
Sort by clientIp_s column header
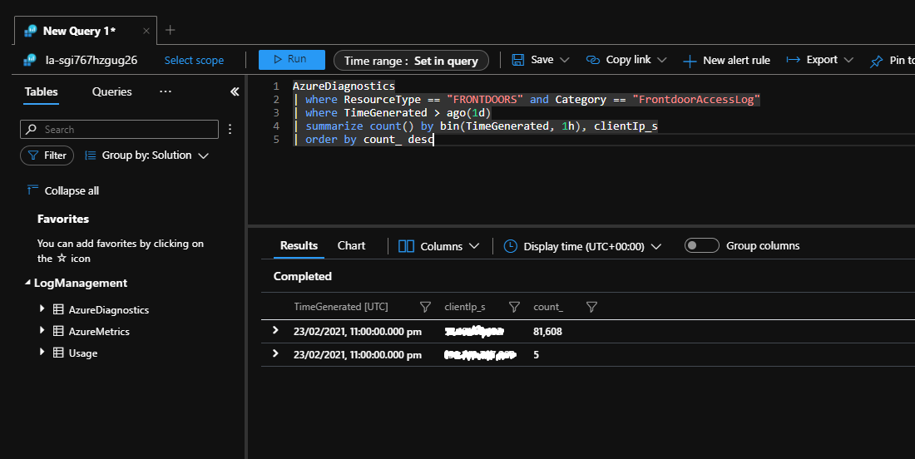[464, 307]
